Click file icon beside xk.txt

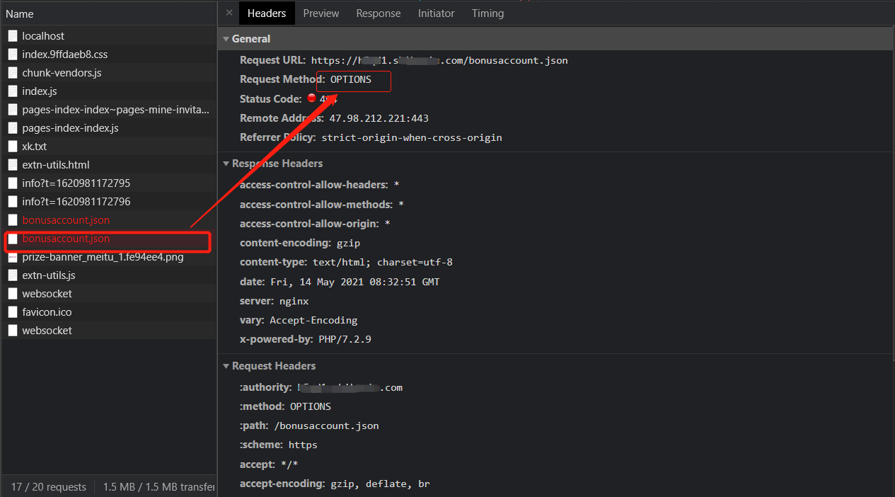(13, 147)
